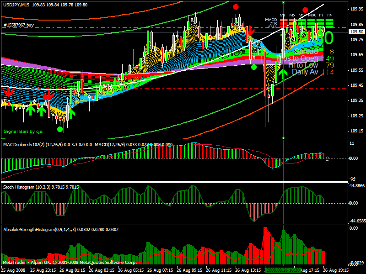
Task: Select the H1 timeframe label in Signal Bars
Action: [321, 15]
